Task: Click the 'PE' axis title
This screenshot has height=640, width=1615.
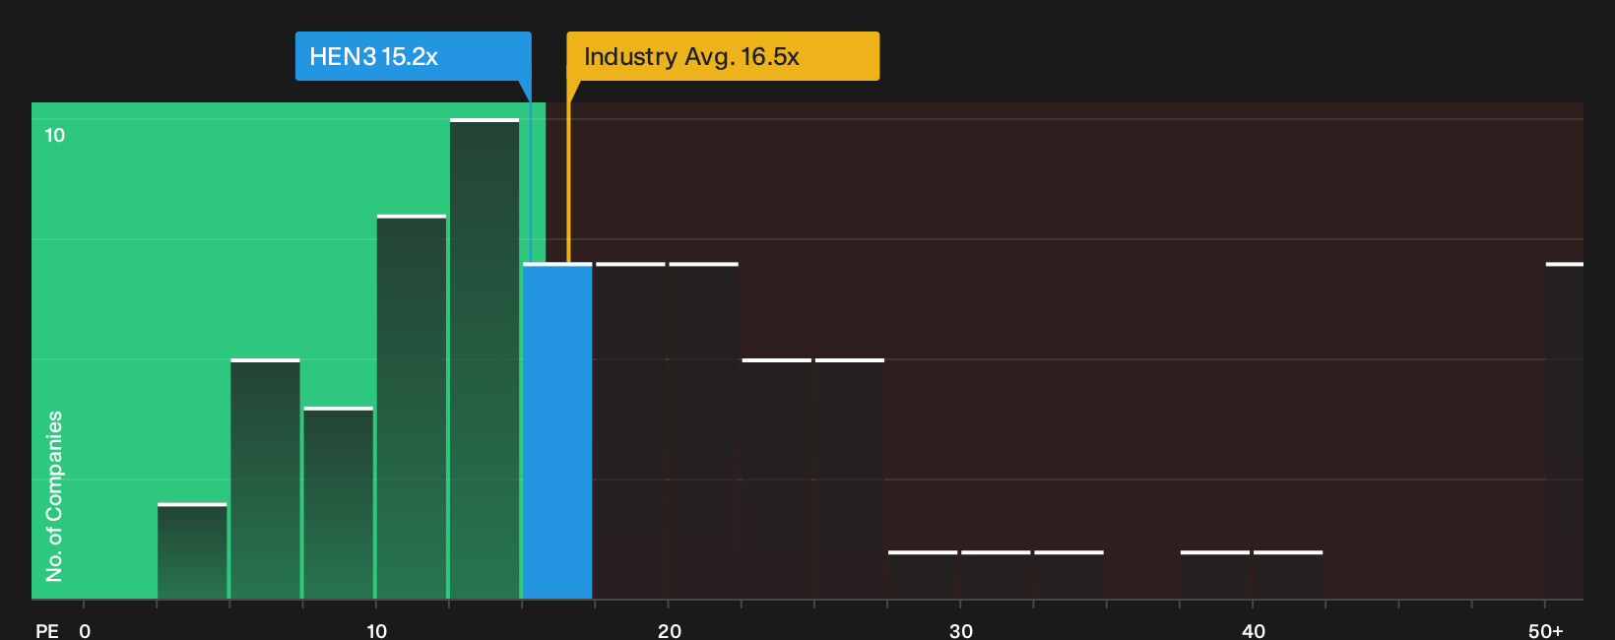Action: pos(47,630)
